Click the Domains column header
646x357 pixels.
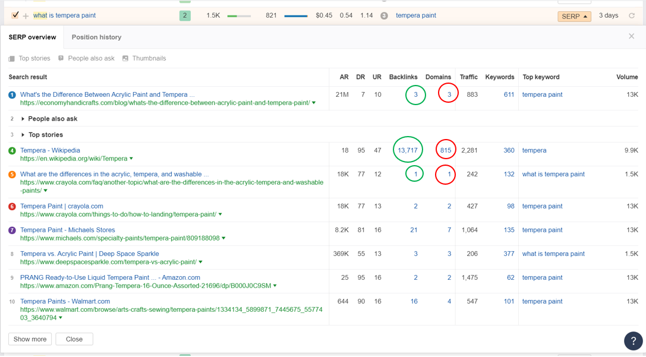[439, 77]
